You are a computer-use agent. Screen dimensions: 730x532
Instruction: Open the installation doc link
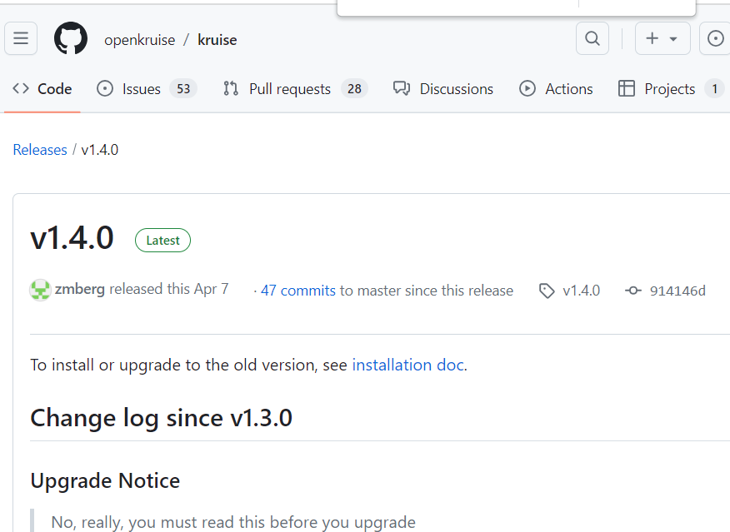[x=407, y=365]
